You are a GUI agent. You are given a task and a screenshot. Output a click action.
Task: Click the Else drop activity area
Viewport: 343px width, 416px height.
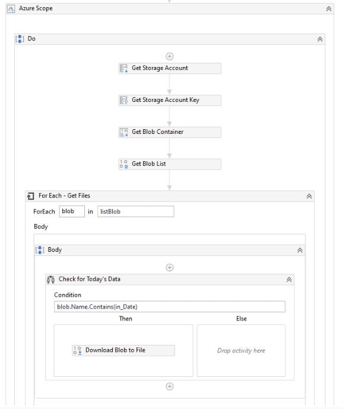[241, 350]
